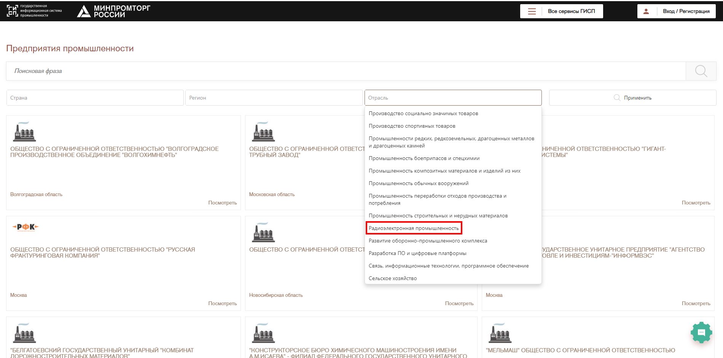Click Посмотреть on Русская факторинговая card
The height and width of the screenshot is (358, 723).
222,303
